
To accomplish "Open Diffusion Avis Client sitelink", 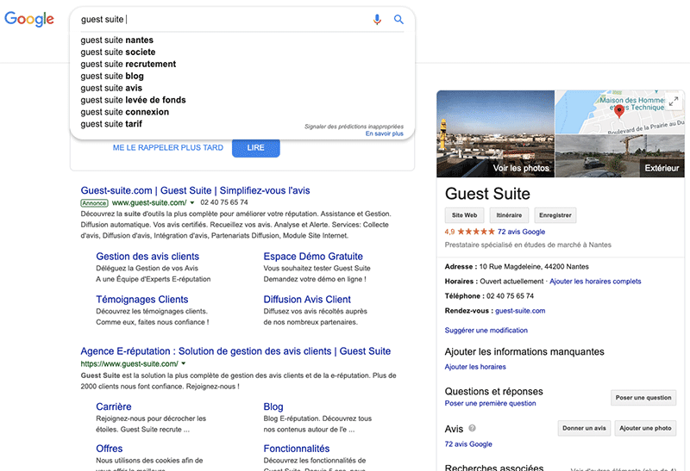I will coord(307,300).
